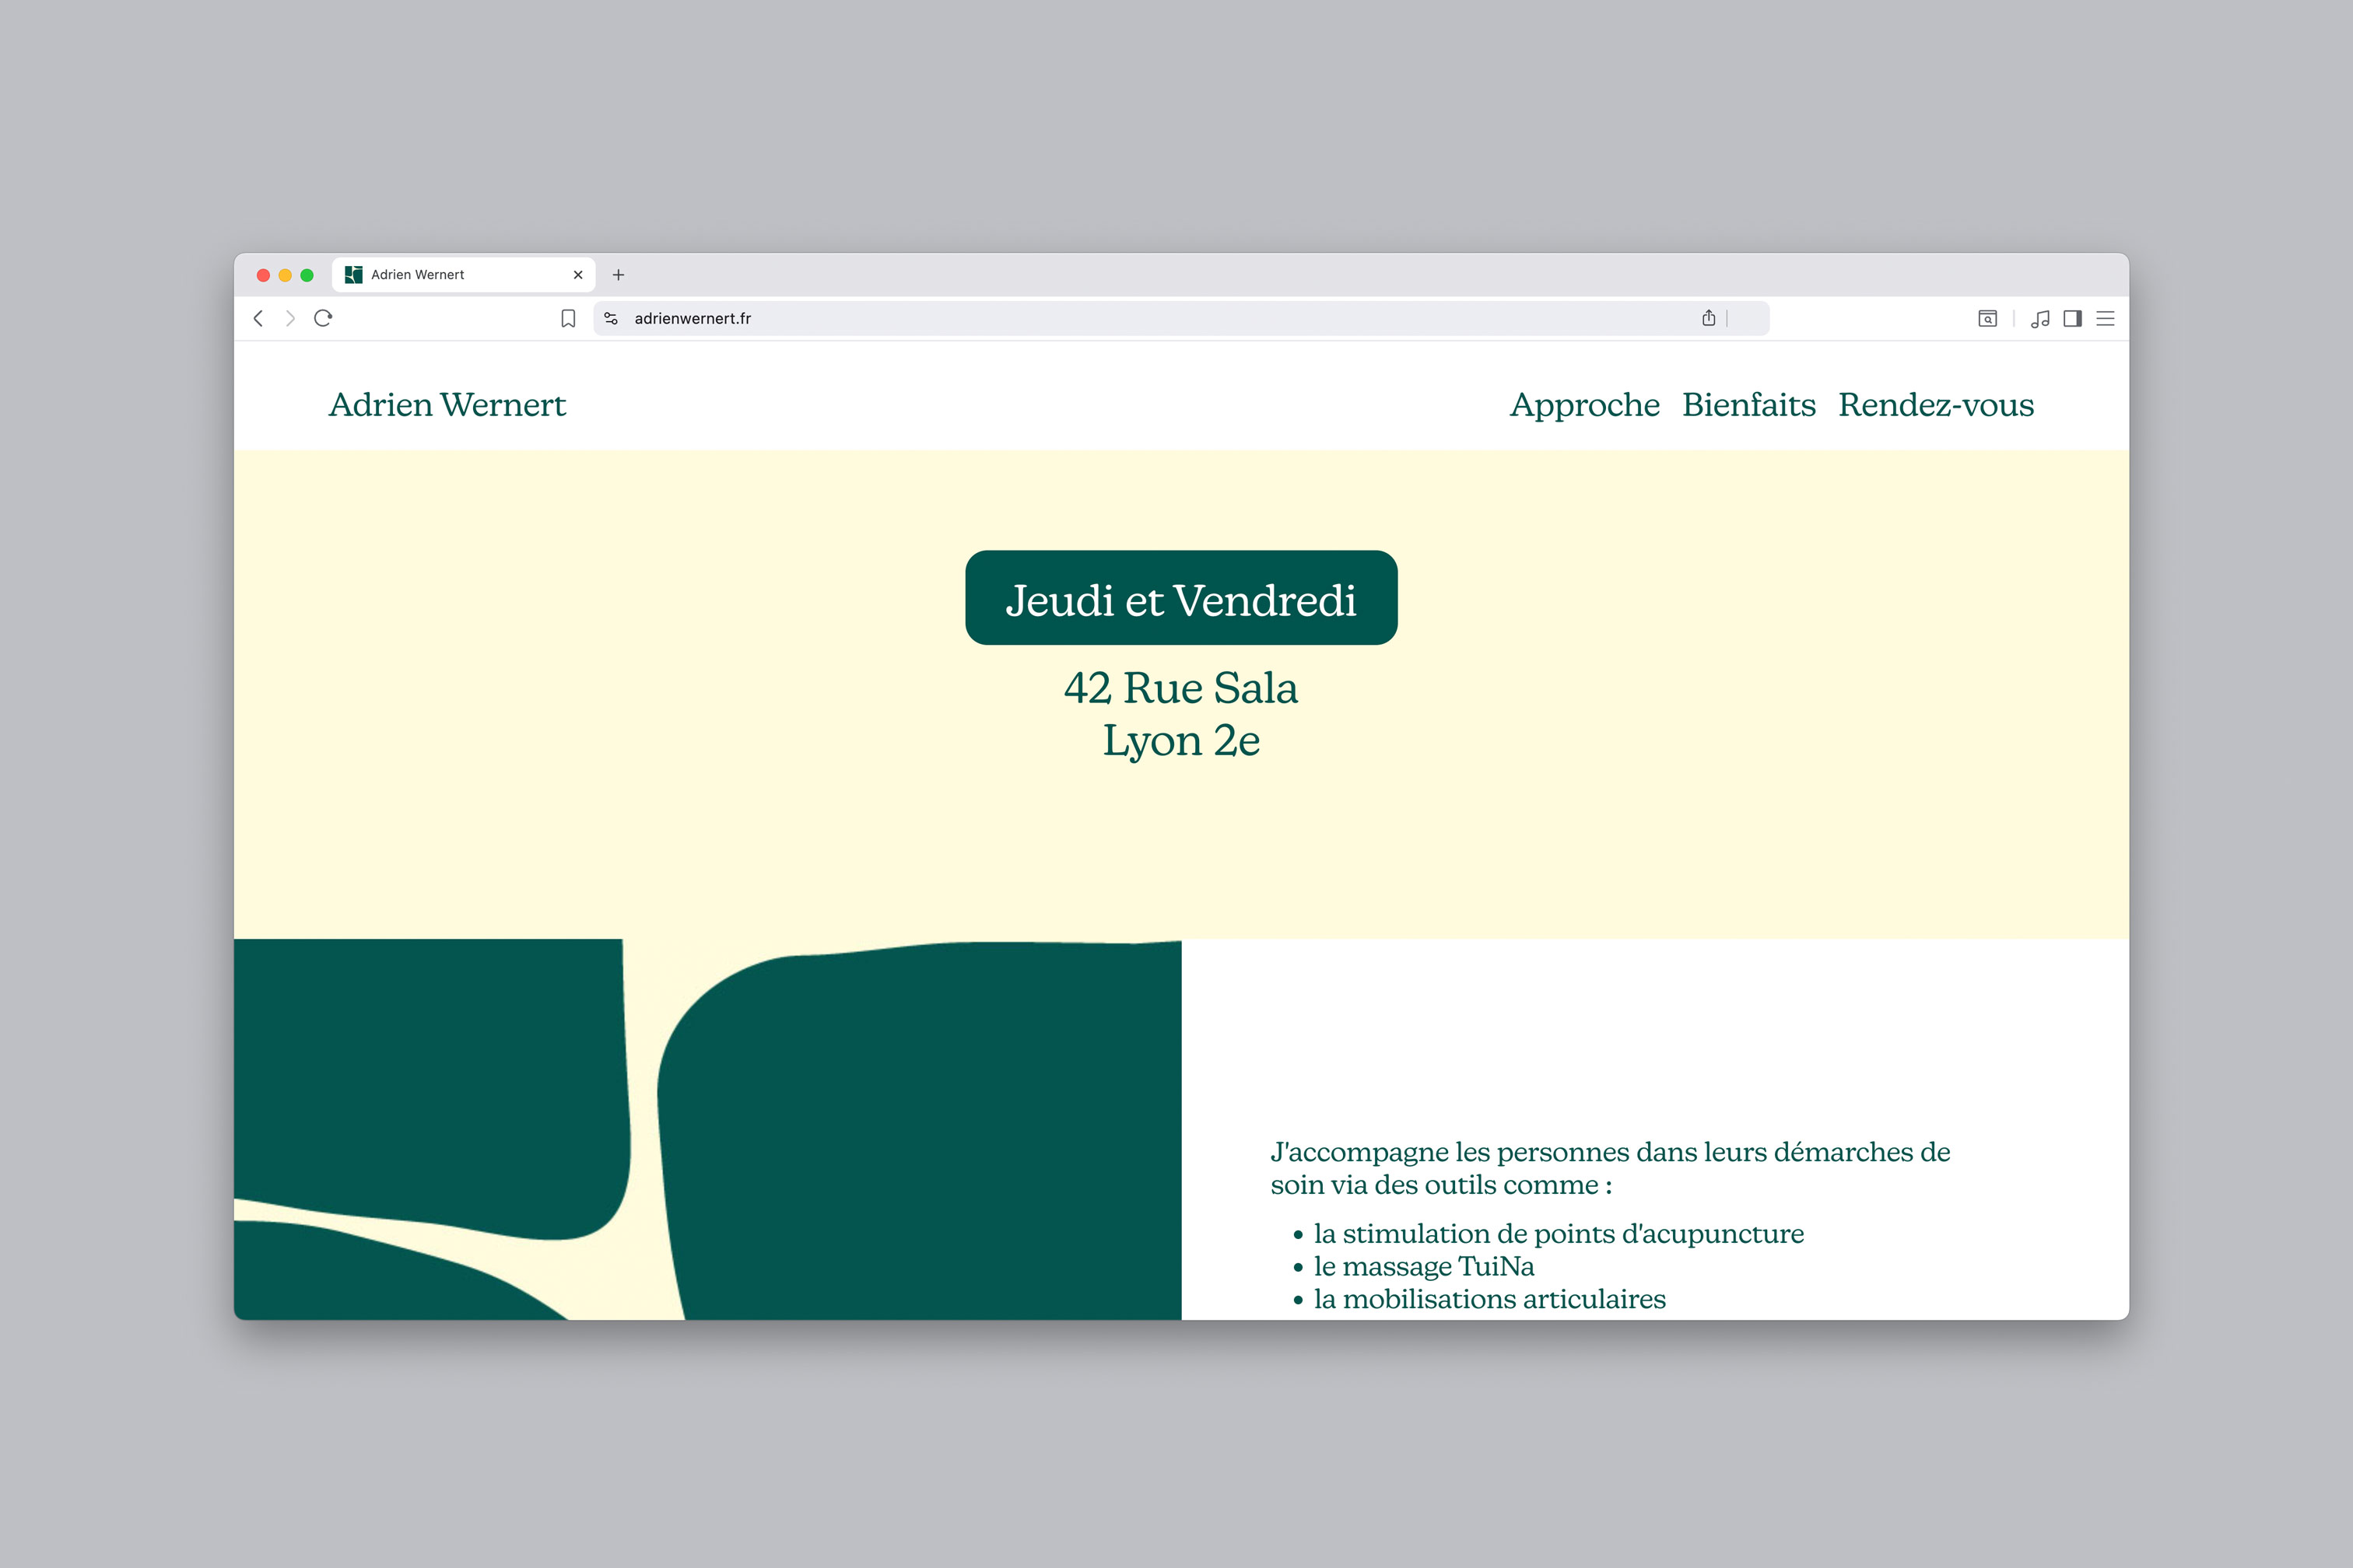Click the share icon in the address bar
This screenshot has width=2353, height=1568.
coord(1709,318)
